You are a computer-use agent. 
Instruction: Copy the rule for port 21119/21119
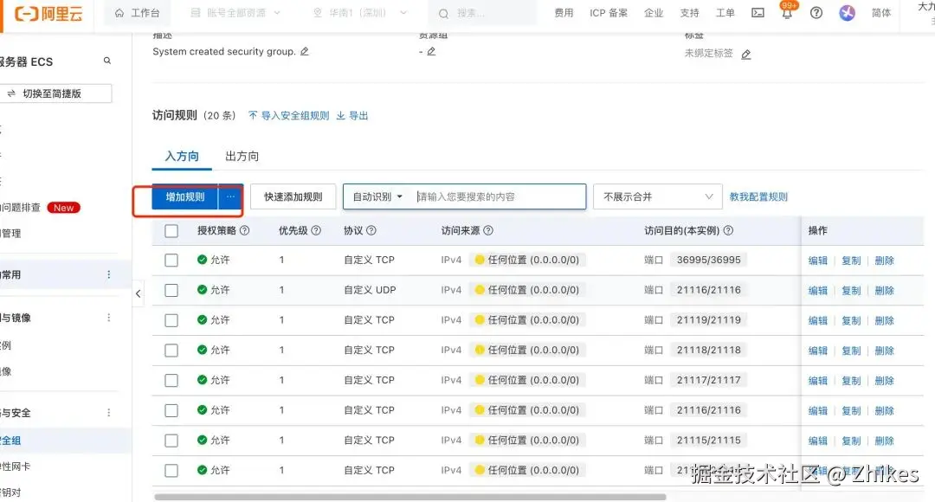pyautogui.click(x=851, y=320)
